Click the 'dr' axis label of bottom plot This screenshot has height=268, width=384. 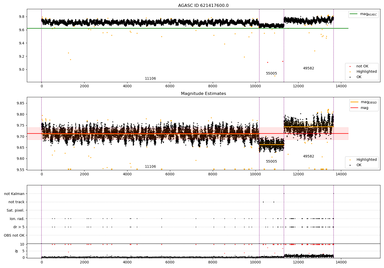16,251
